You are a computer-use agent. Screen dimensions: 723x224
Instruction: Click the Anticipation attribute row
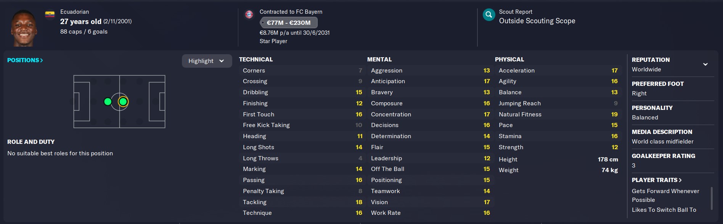[430, 81]
